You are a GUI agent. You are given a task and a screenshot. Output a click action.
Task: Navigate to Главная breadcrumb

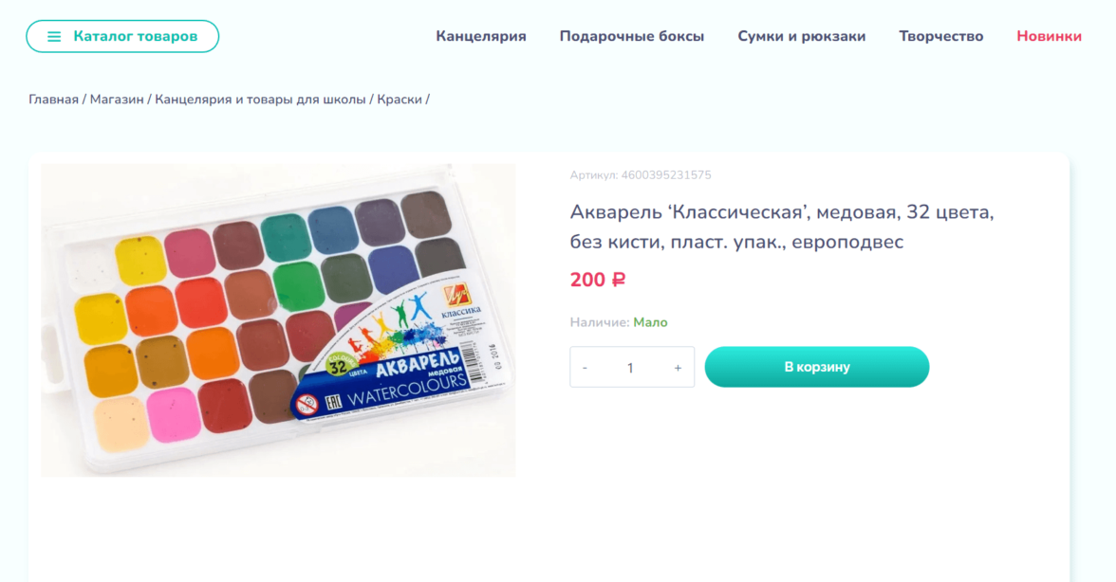53,99
